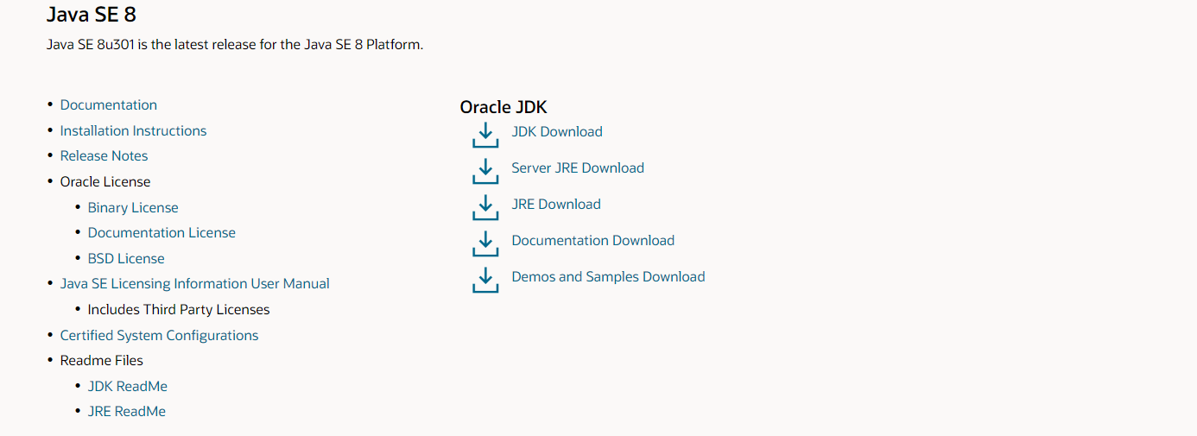The width and height of the screenshot is (1197, 436).
Task: Click the download icon beside JDK Download
Action: [485, 135]
